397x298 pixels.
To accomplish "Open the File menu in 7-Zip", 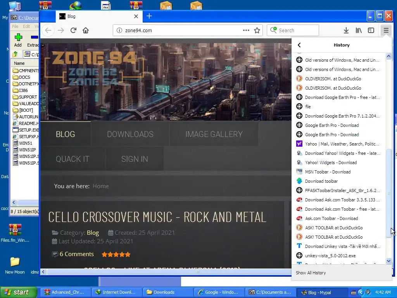I will coord(15,26).
